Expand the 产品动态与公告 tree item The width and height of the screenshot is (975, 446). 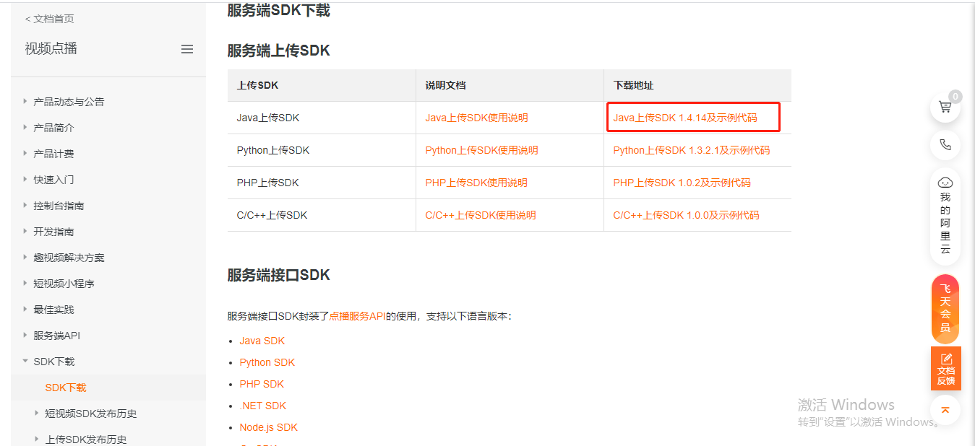[x=69, y=102]
